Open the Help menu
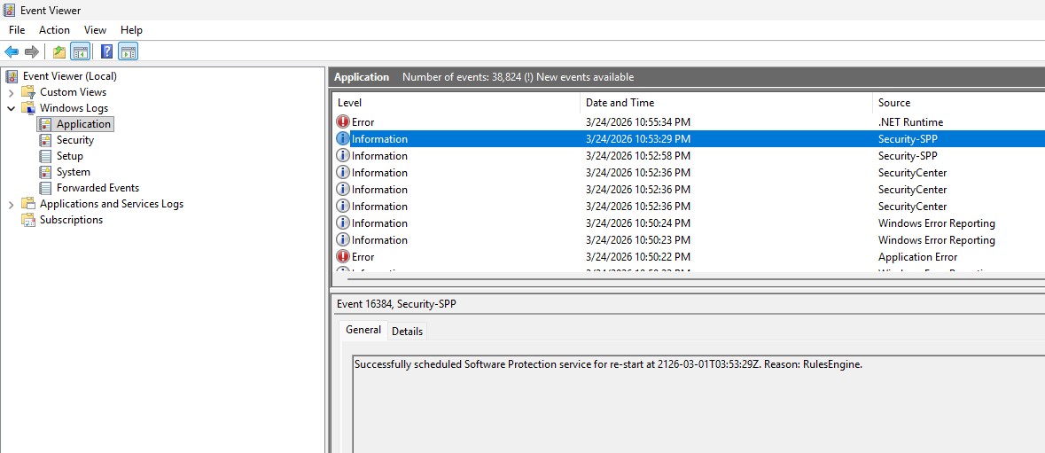The width and height of the screenshot is (1045, 453). point(131,30)
